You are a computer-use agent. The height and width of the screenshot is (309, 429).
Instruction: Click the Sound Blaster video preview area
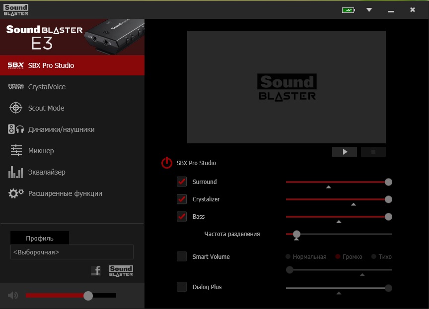[x=286, y=87]
